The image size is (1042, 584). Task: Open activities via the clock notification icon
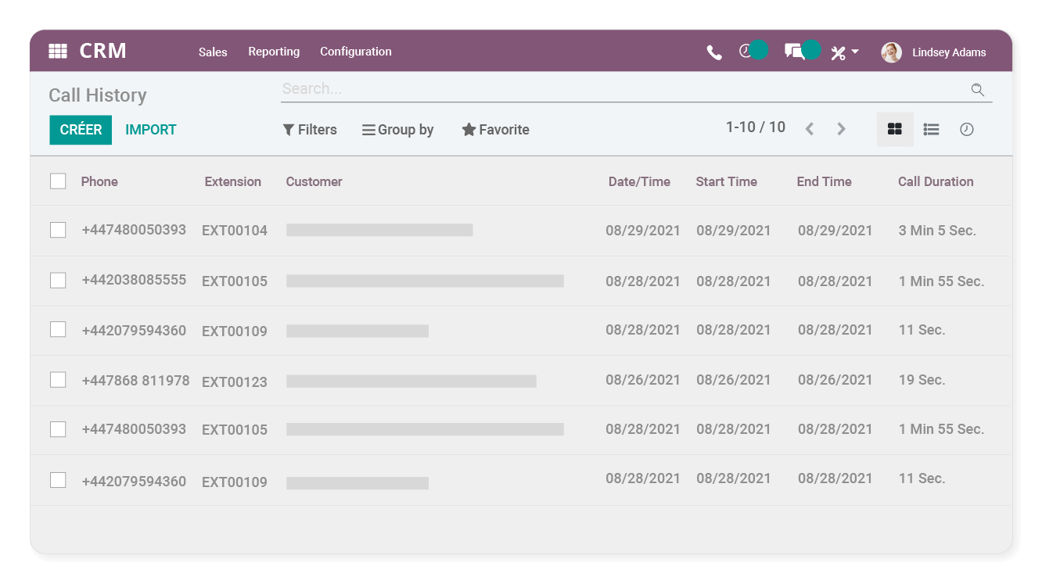(x=746, y=52)
